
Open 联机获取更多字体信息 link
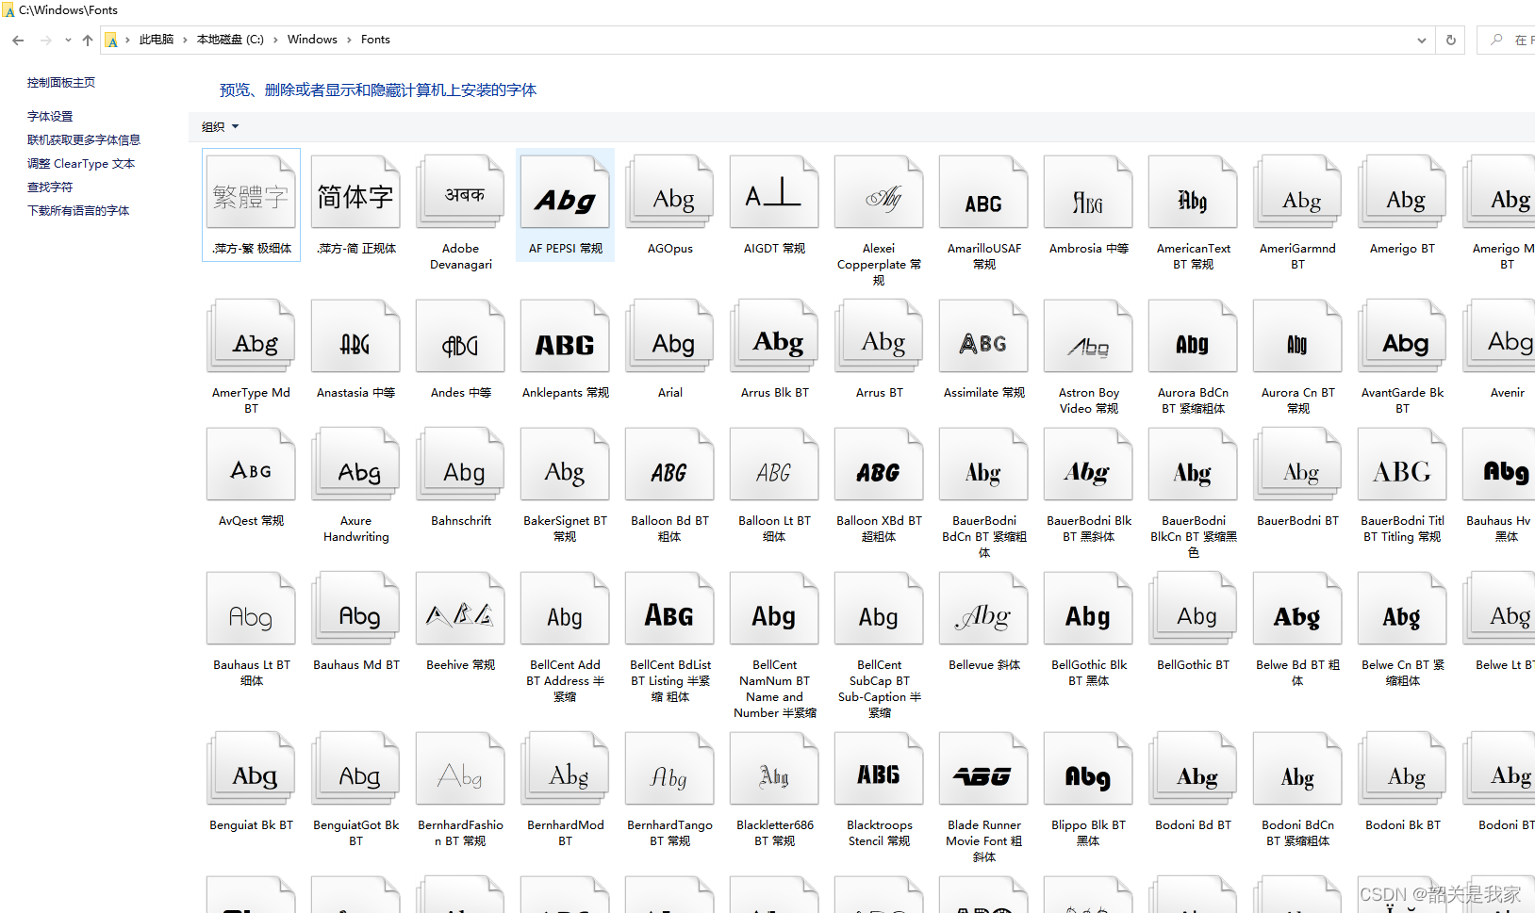[x=84, y=140]
